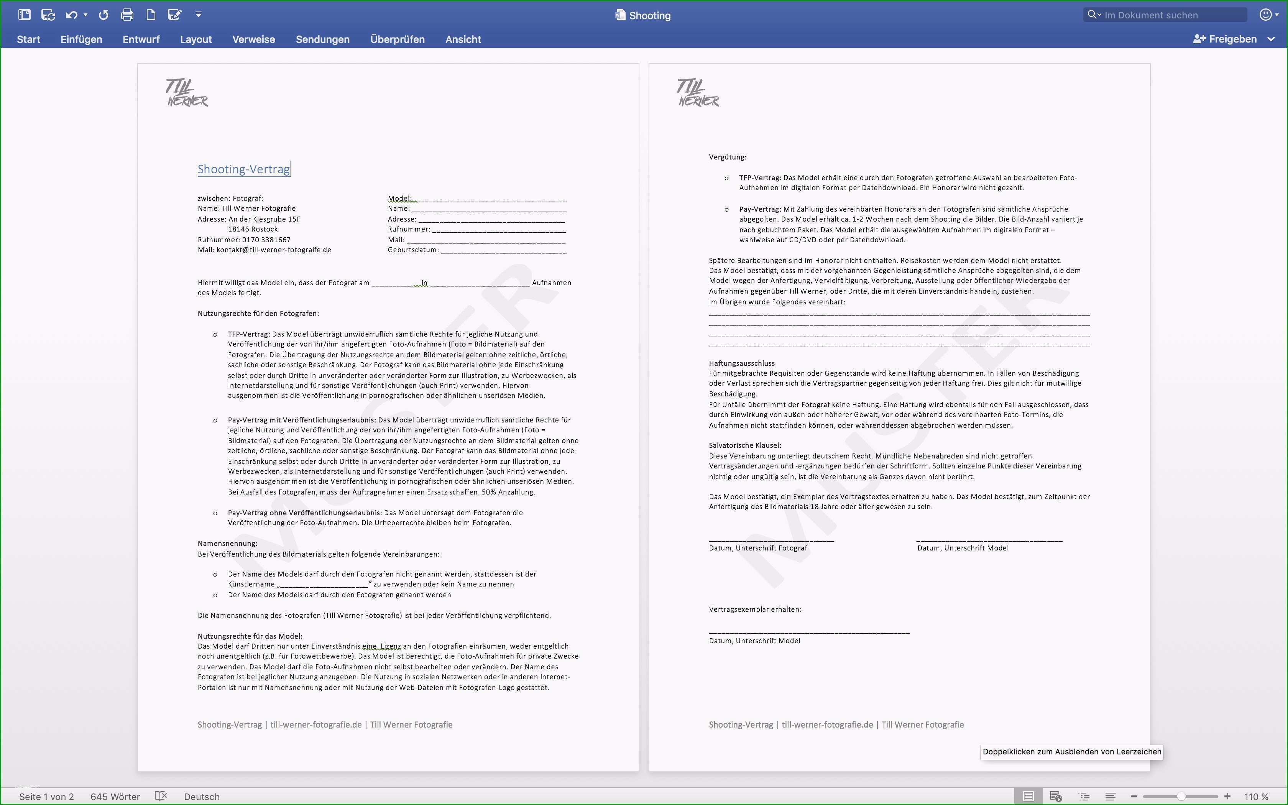Click the page one footer text

click(x=325, y=724)
